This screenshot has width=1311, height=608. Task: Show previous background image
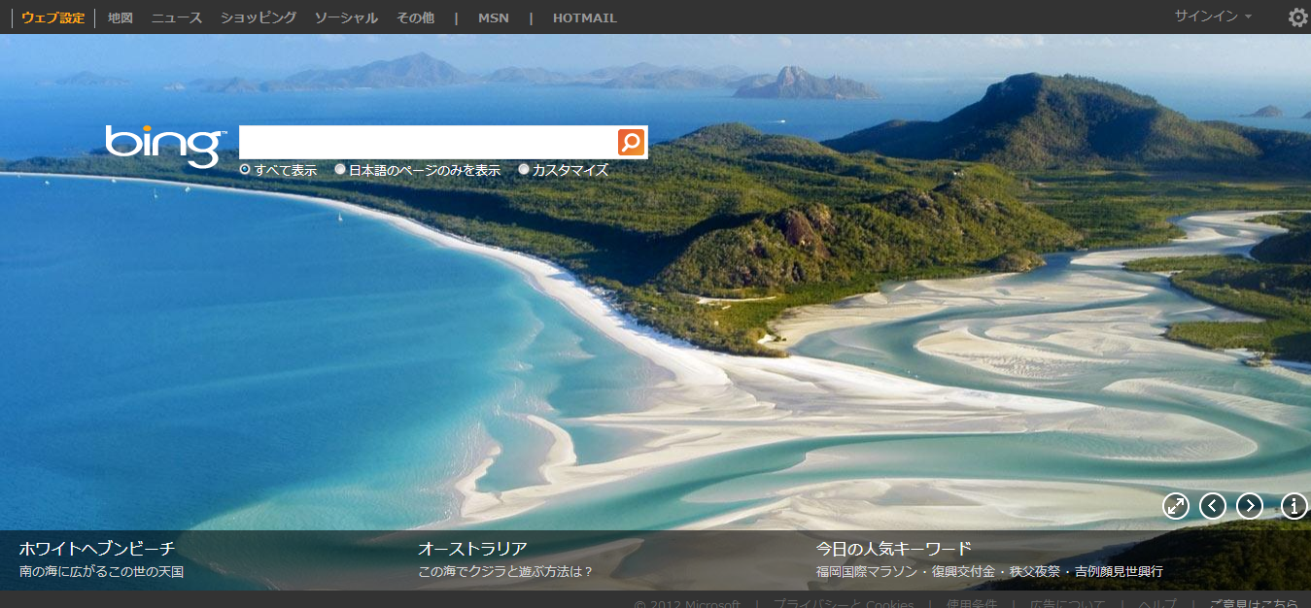(1213, 505)
